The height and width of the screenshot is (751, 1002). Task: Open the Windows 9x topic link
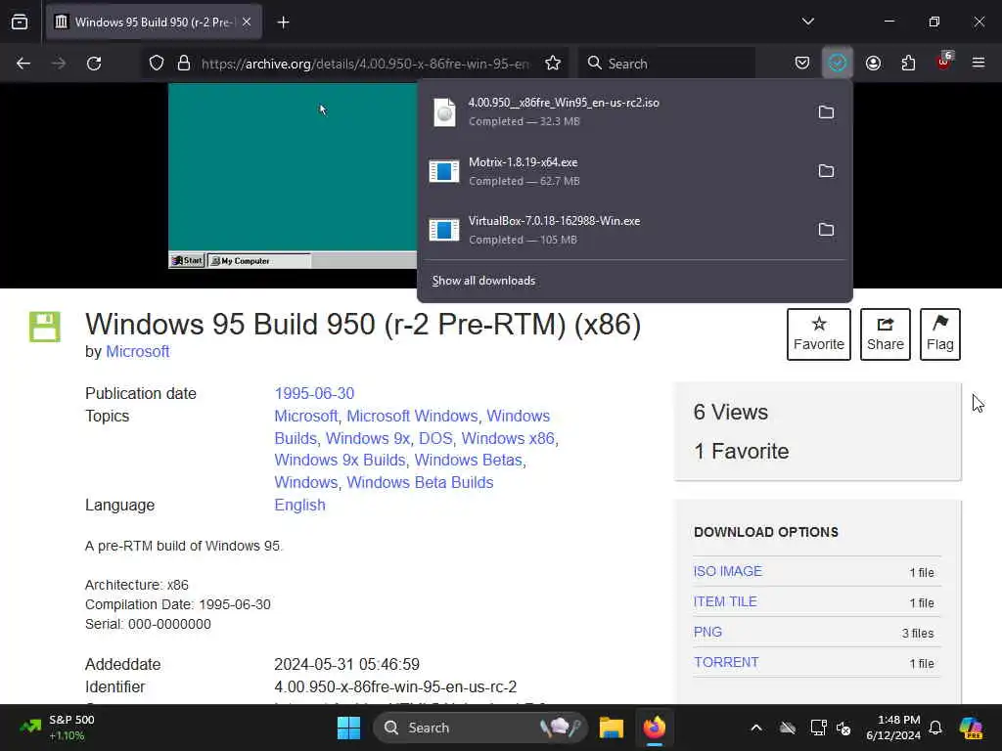pos(368,439)
